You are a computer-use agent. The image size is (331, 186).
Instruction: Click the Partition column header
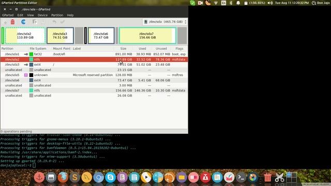point(7,49)
